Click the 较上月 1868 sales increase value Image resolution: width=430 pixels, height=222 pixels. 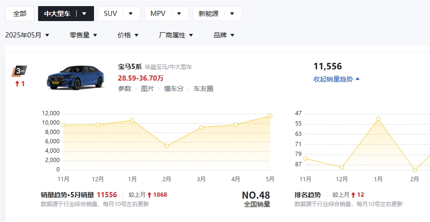tap(148, 195)
